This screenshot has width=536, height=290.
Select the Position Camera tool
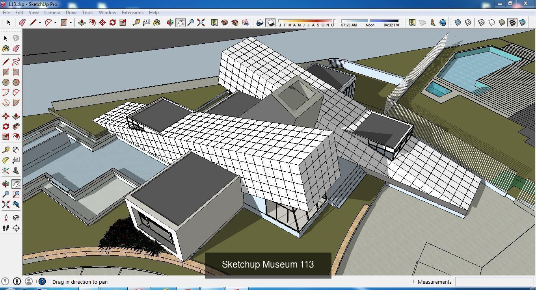coord(6,218)
